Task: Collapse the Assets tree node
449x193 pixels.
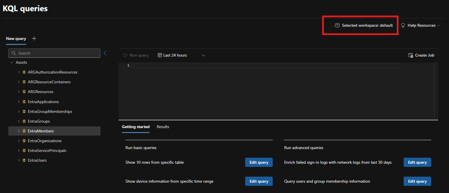Action: click(12, 62)
